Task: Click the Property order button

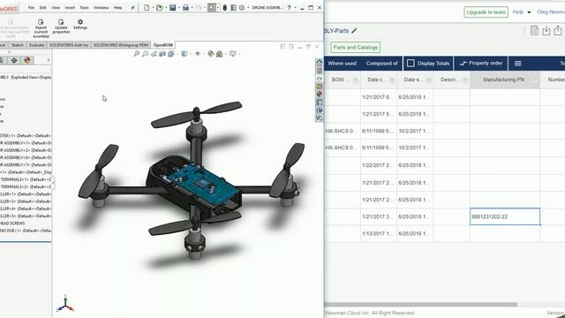Action: tap(481, 64)
